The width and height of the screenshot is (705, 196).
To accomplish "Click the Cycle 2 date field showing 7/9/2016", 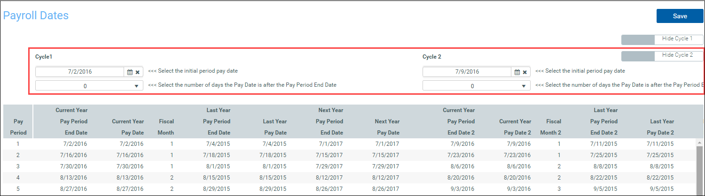I will [467, 72].
